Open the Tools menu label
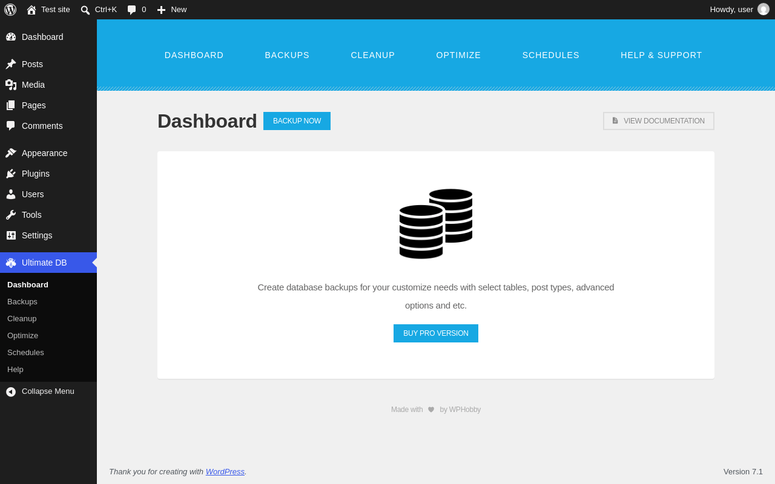This screenshot has width=775, height=484. (x=31, y=215)
